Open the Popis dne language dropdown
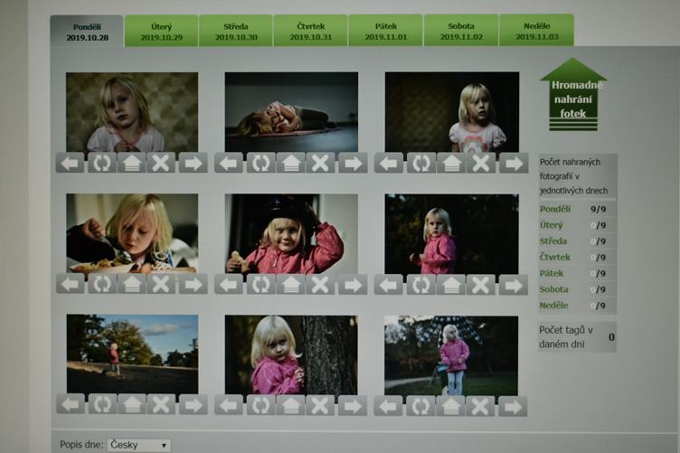The image size is (680, 453). click(x=138, y=445)
